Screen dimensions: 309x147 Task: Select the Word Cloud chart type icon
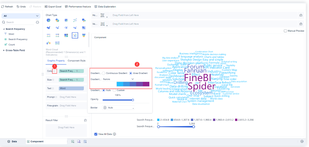coord(75,35)
